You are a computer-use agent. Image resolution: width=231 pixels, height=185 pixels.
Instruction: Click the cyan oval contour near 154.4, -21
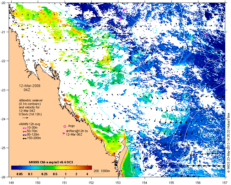(x=155, y=30)
